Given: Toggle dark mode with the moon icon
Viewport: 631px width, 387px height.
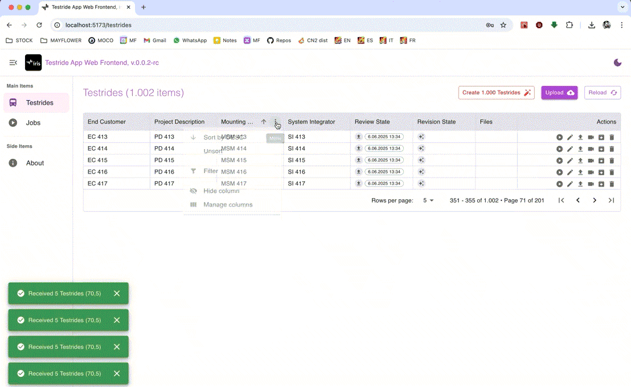Looking at the screenshot, I should [x=617, y=63].
